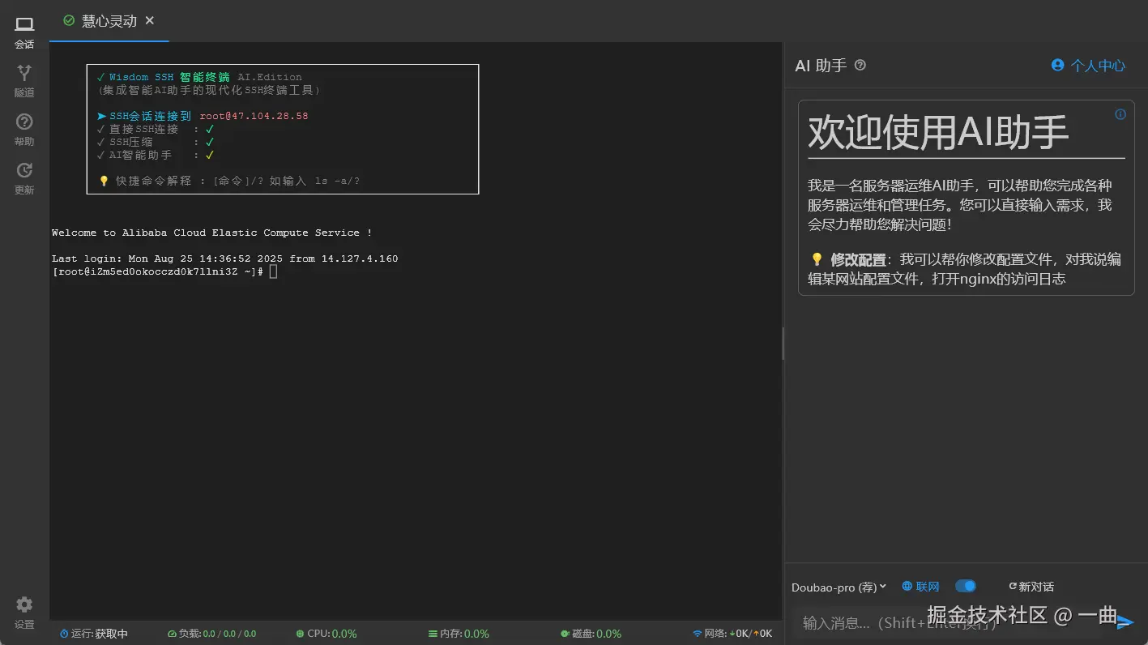1148x645 pixels.
Task: Select the 会话 icon in the left sidebar
Action: point(24,31)
